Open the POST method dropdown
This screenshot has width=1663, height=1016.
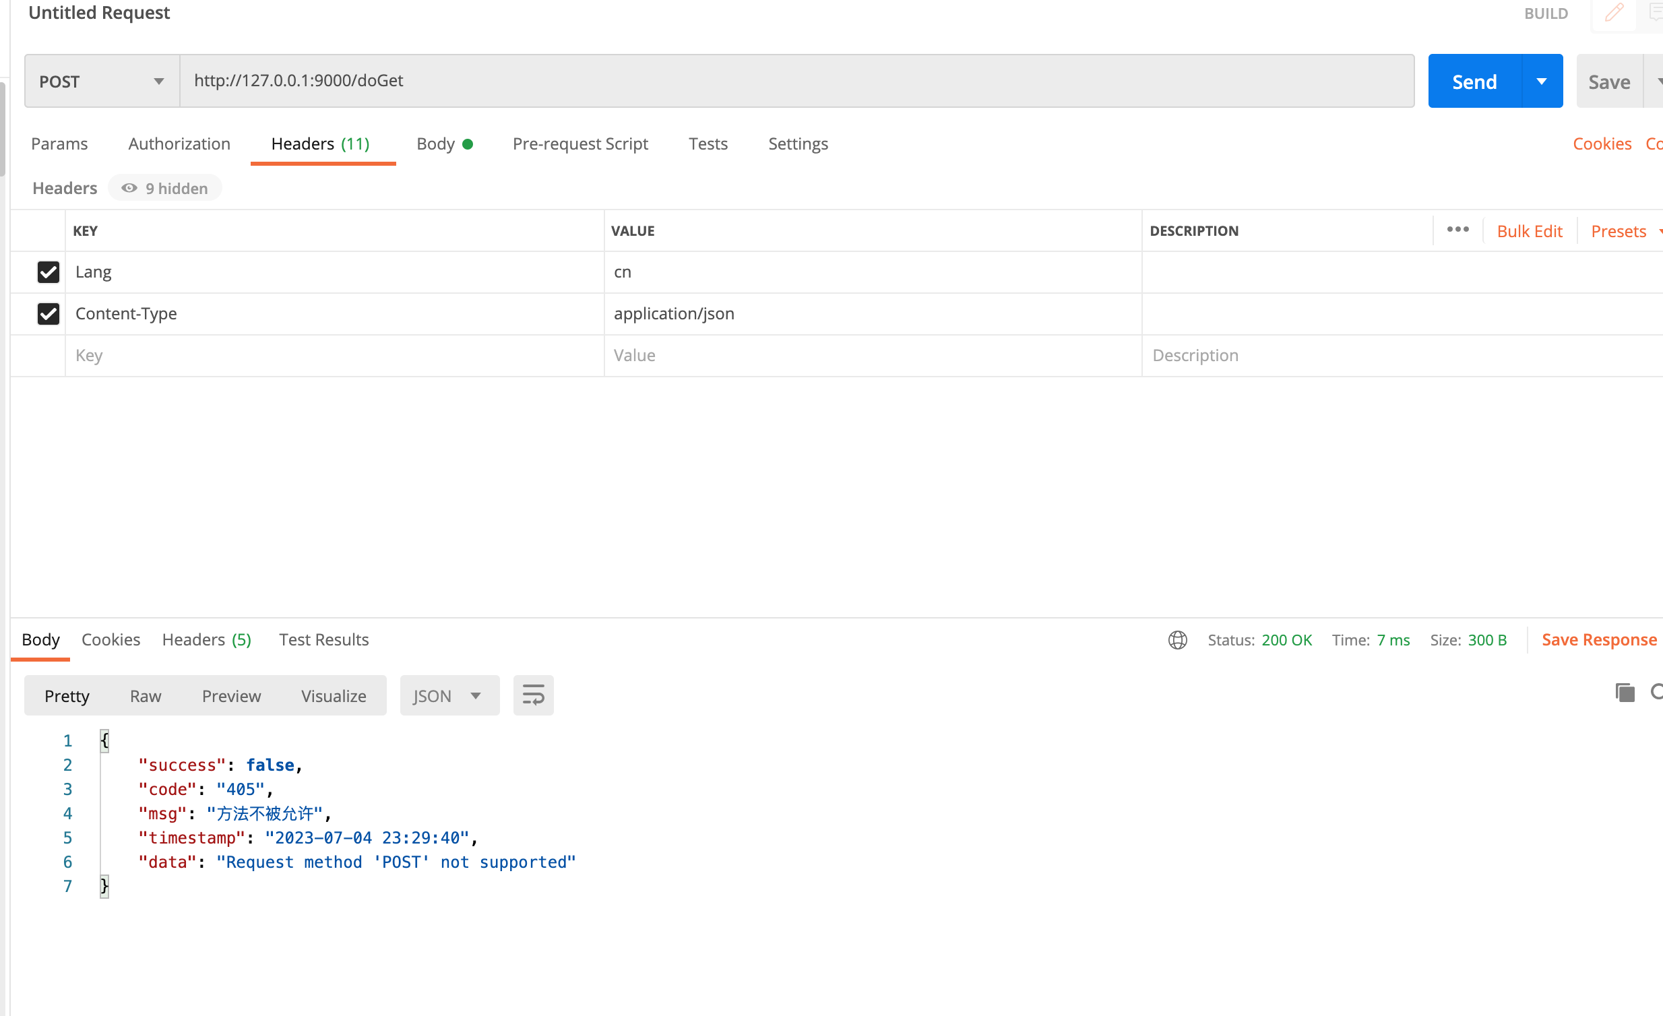pyautogui.click(x=102, y=82)
